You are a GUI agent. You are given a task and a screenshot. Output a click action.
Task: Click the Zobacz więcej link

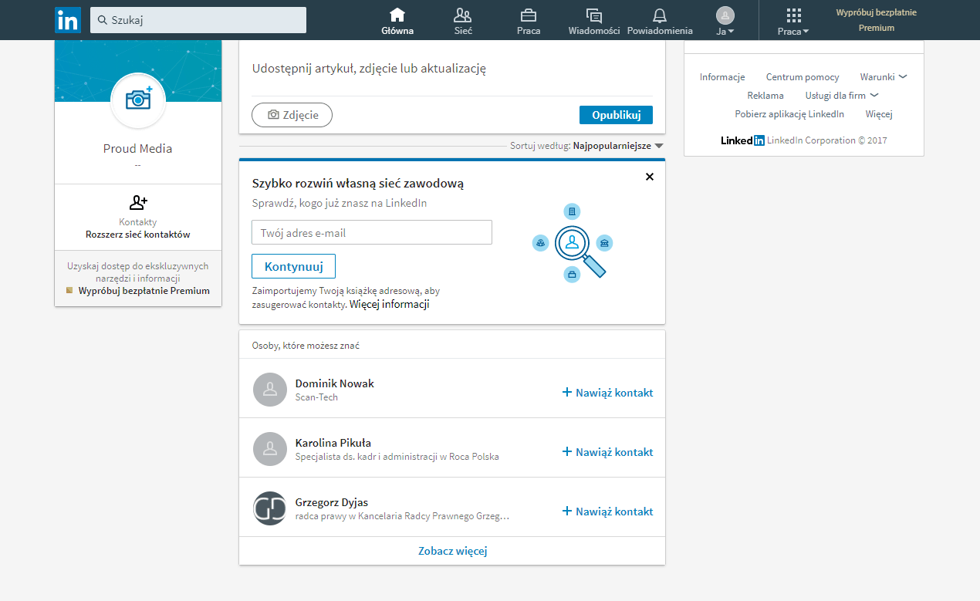(452, 551)
